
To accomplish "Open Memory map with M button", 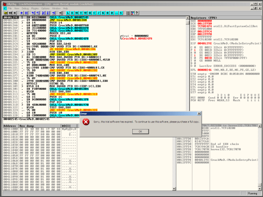I will point(77,13).
